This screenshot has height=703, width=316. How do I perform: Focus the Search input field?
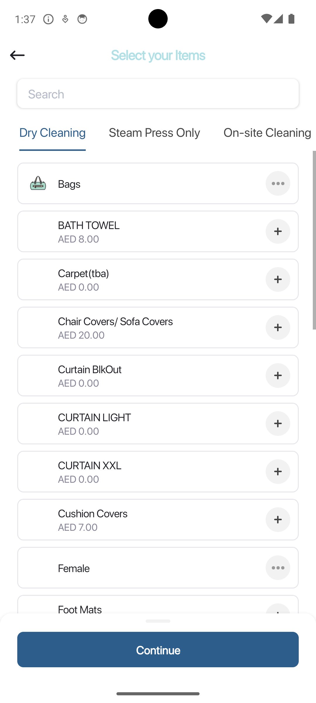pos(158,94)
